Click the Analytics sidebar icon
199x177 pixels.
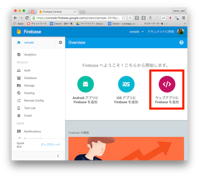tap(19, 54)
